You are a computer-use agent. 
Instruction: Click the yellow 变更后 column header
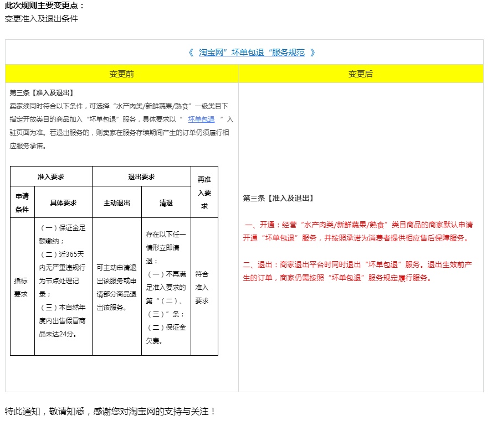tap(361, 74)
